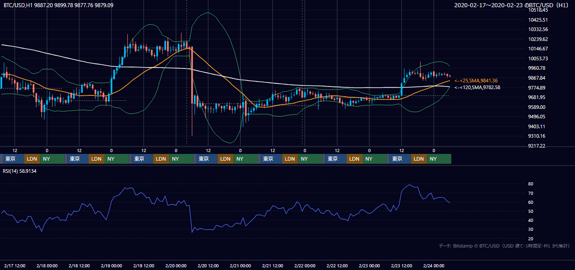Click the 2/20 00:00 date label

pos(175,265)
